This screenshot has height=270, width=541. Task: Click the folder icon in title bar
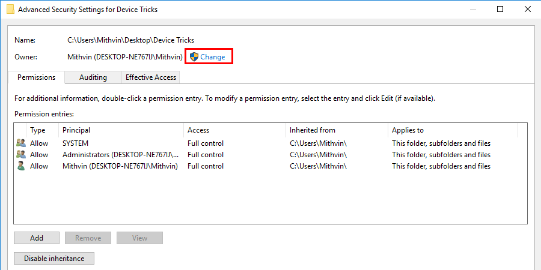(x=10, y=9)
